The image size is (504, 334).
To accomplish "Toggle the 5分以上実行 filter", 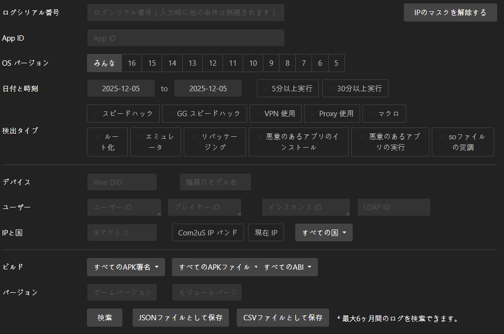I will pyautogui.click(x=288, y=88).
